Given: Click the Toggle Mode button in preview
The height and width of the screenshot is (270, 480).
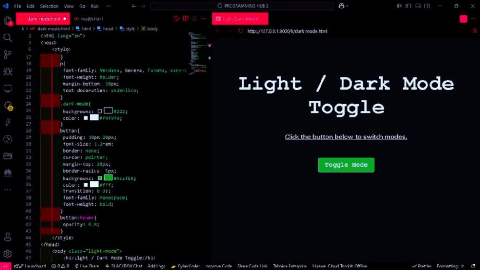Looking at the screenshot, I should [x=346, y=165].
